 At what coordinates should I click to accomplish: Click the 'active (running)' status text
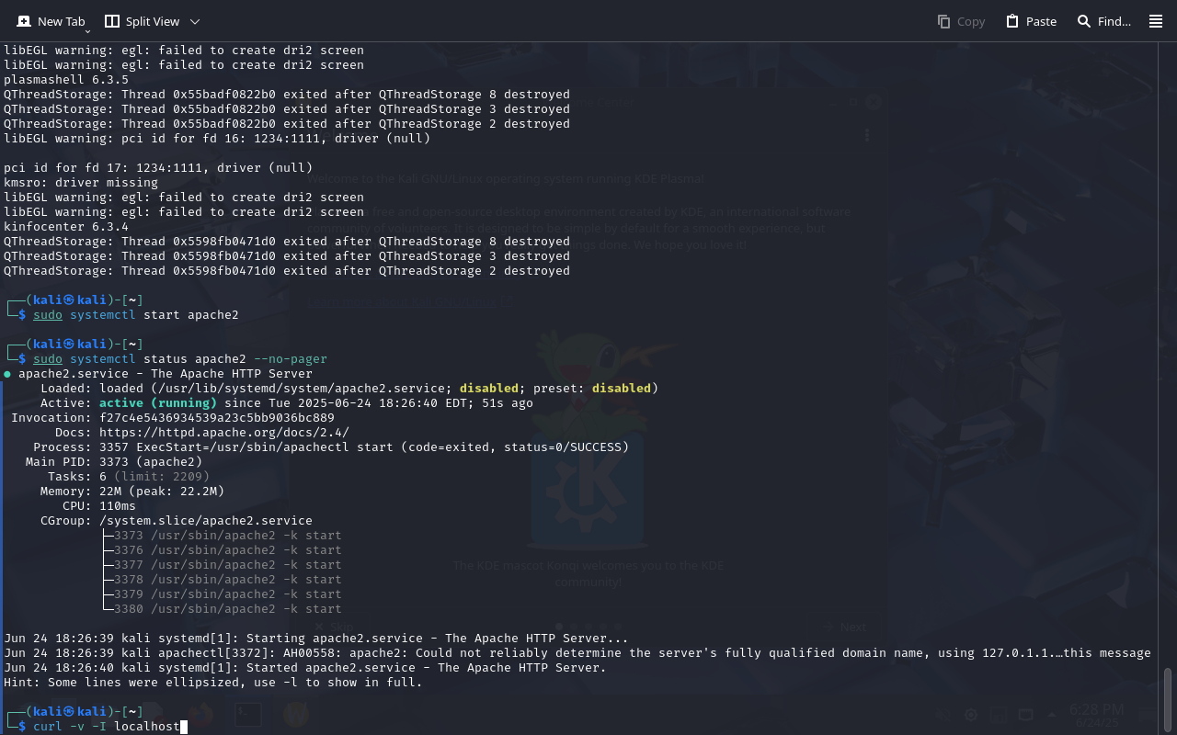coord(158,403)
